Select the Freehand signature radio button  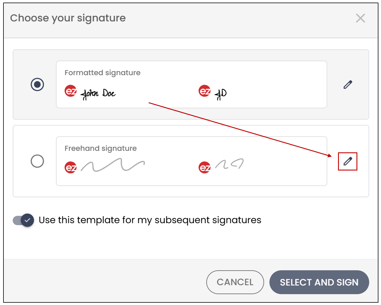tap(37, 161)
